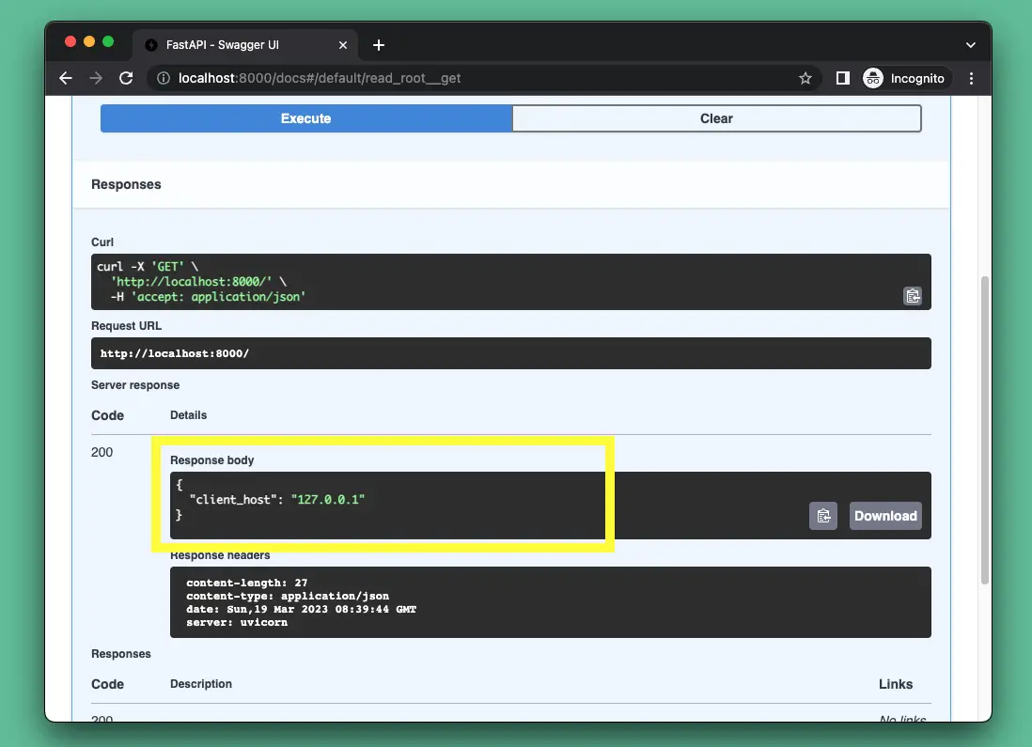Screen dimensions: 1032x747
Task: Clear the executed response
Action: click(716, 118)
